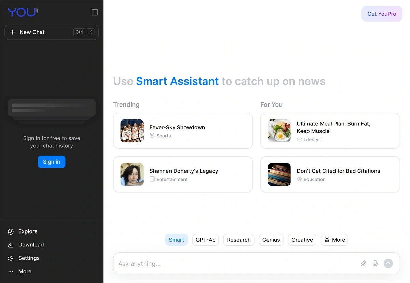Screen dimensions: 410x283
Task: Open Explore in the sidebar
Action: (x=28, y=231)
